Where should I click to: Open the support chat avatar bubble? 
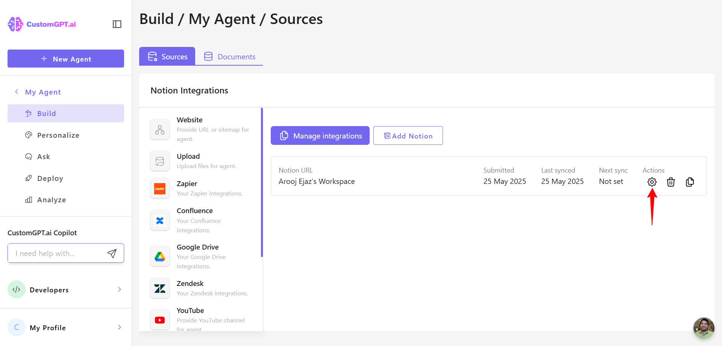(704, 328)
